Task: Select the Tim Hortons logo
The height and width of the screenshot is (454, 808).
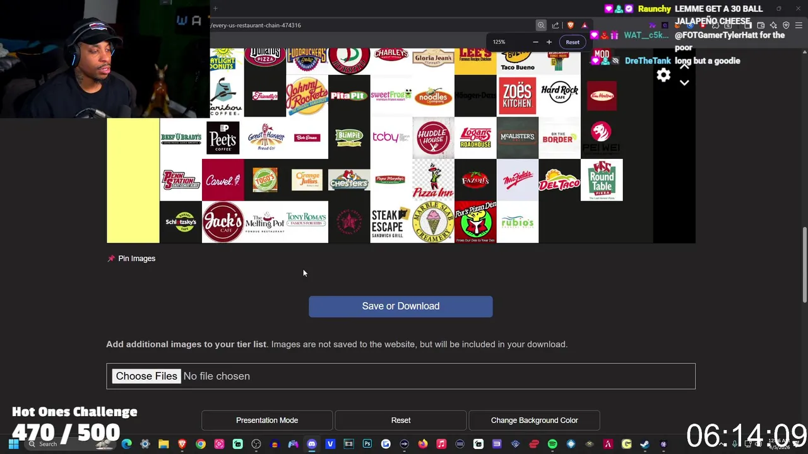Action: click(x=602, y=96)
